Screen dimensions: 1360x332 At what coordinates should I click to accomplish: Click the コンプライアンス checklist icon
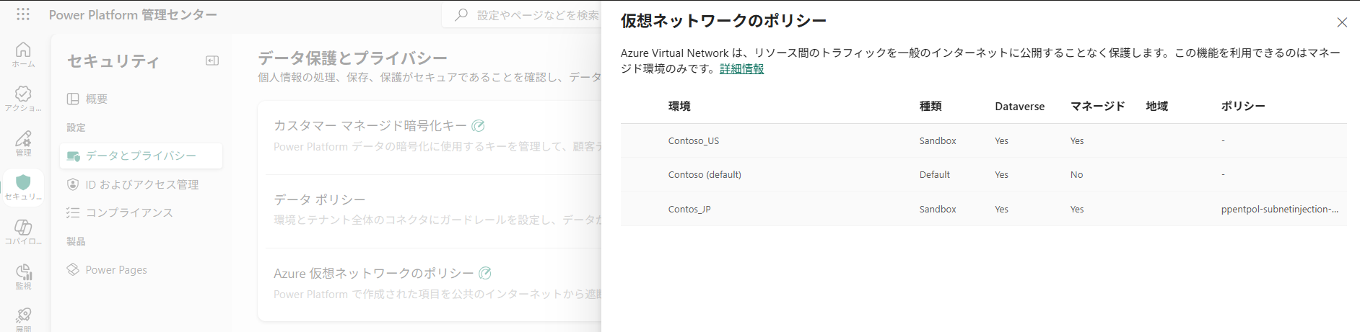(73, 212)
